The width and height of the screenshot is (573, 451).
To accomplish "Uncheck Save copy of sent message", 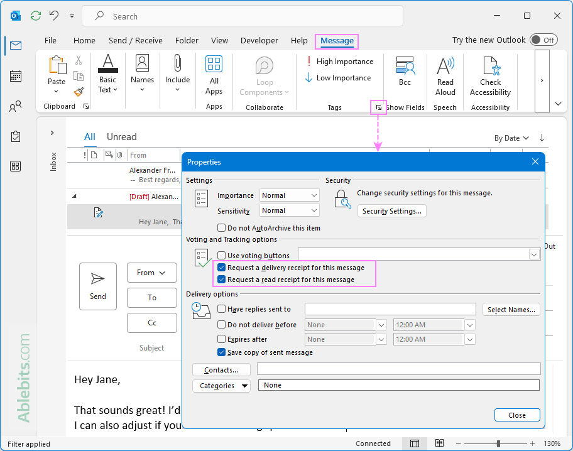I will (x=221, y=352).
